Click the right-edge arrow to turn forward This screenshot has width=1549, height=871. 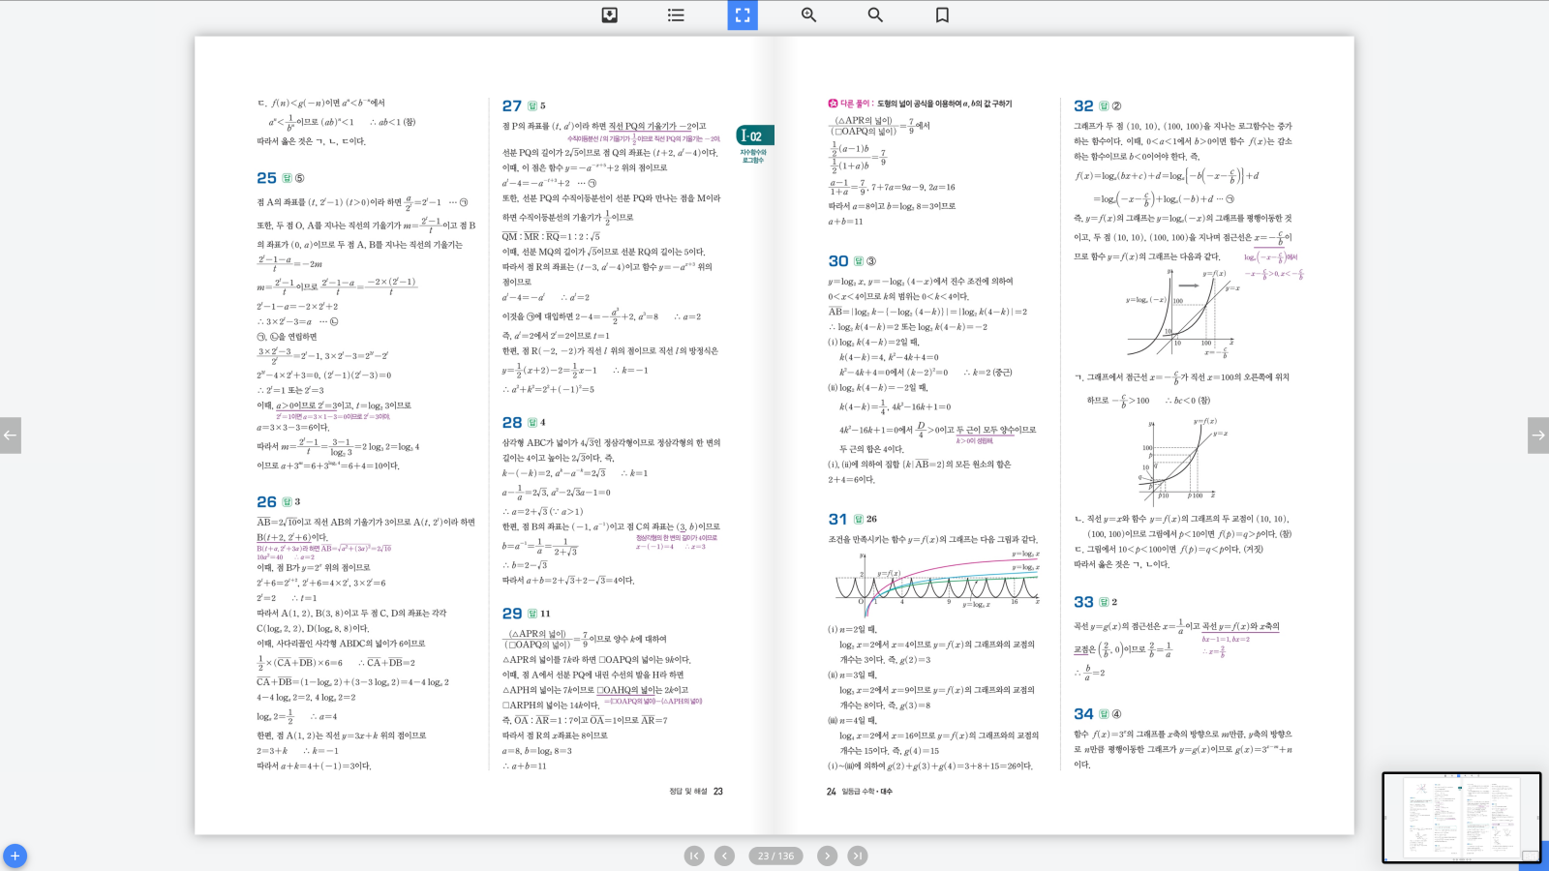coord(1537,435)
